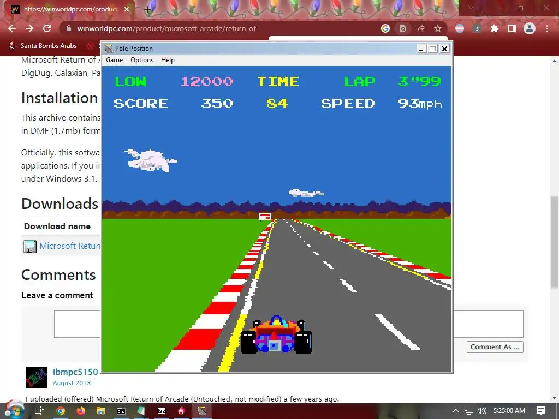The width and height of the screenshot is (559, 419).
Task: Close the Pole Position window
Action: [x=444, y=49]
